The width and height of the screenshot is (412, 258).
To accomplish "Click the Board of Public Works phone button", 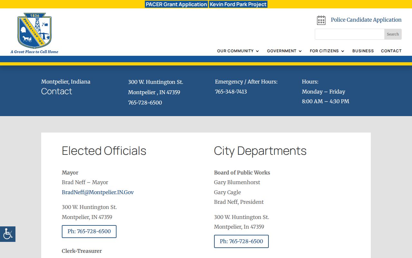I will [x=241, y=241].
